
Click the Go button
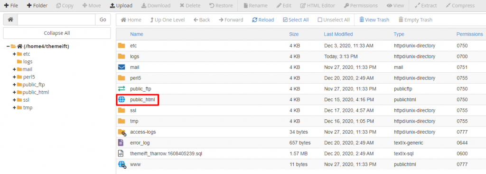coord(103,19)
